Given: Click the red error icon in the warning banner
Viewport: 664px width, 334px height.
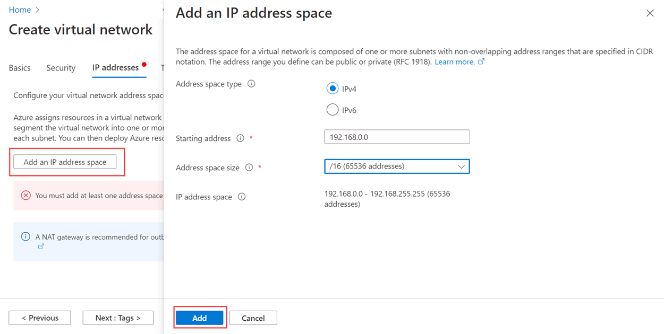Looking at the screenshot, I should click(25, 196).
